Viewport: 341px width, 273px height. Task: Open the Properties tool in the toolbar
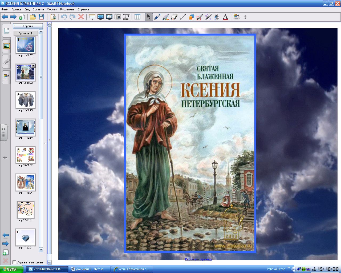pos(237,17)
